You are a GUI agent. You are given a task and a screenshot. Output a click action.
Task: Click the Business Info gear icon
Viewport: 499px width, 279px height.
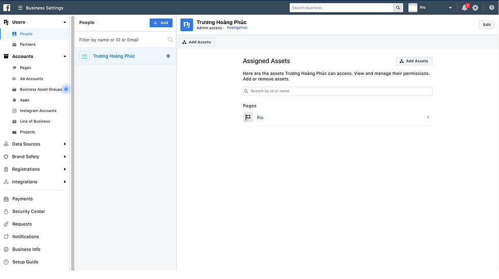click(6, 249)
